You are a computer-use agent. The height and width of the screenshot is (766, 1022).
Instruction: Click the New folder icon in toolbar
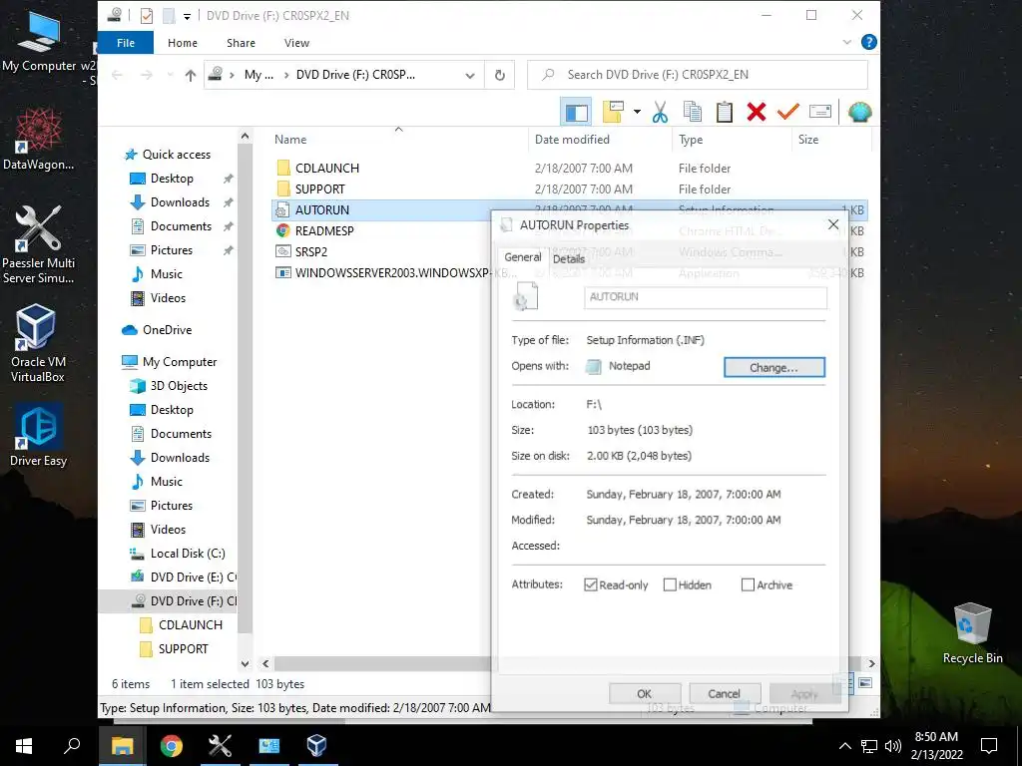click(613, 112)
